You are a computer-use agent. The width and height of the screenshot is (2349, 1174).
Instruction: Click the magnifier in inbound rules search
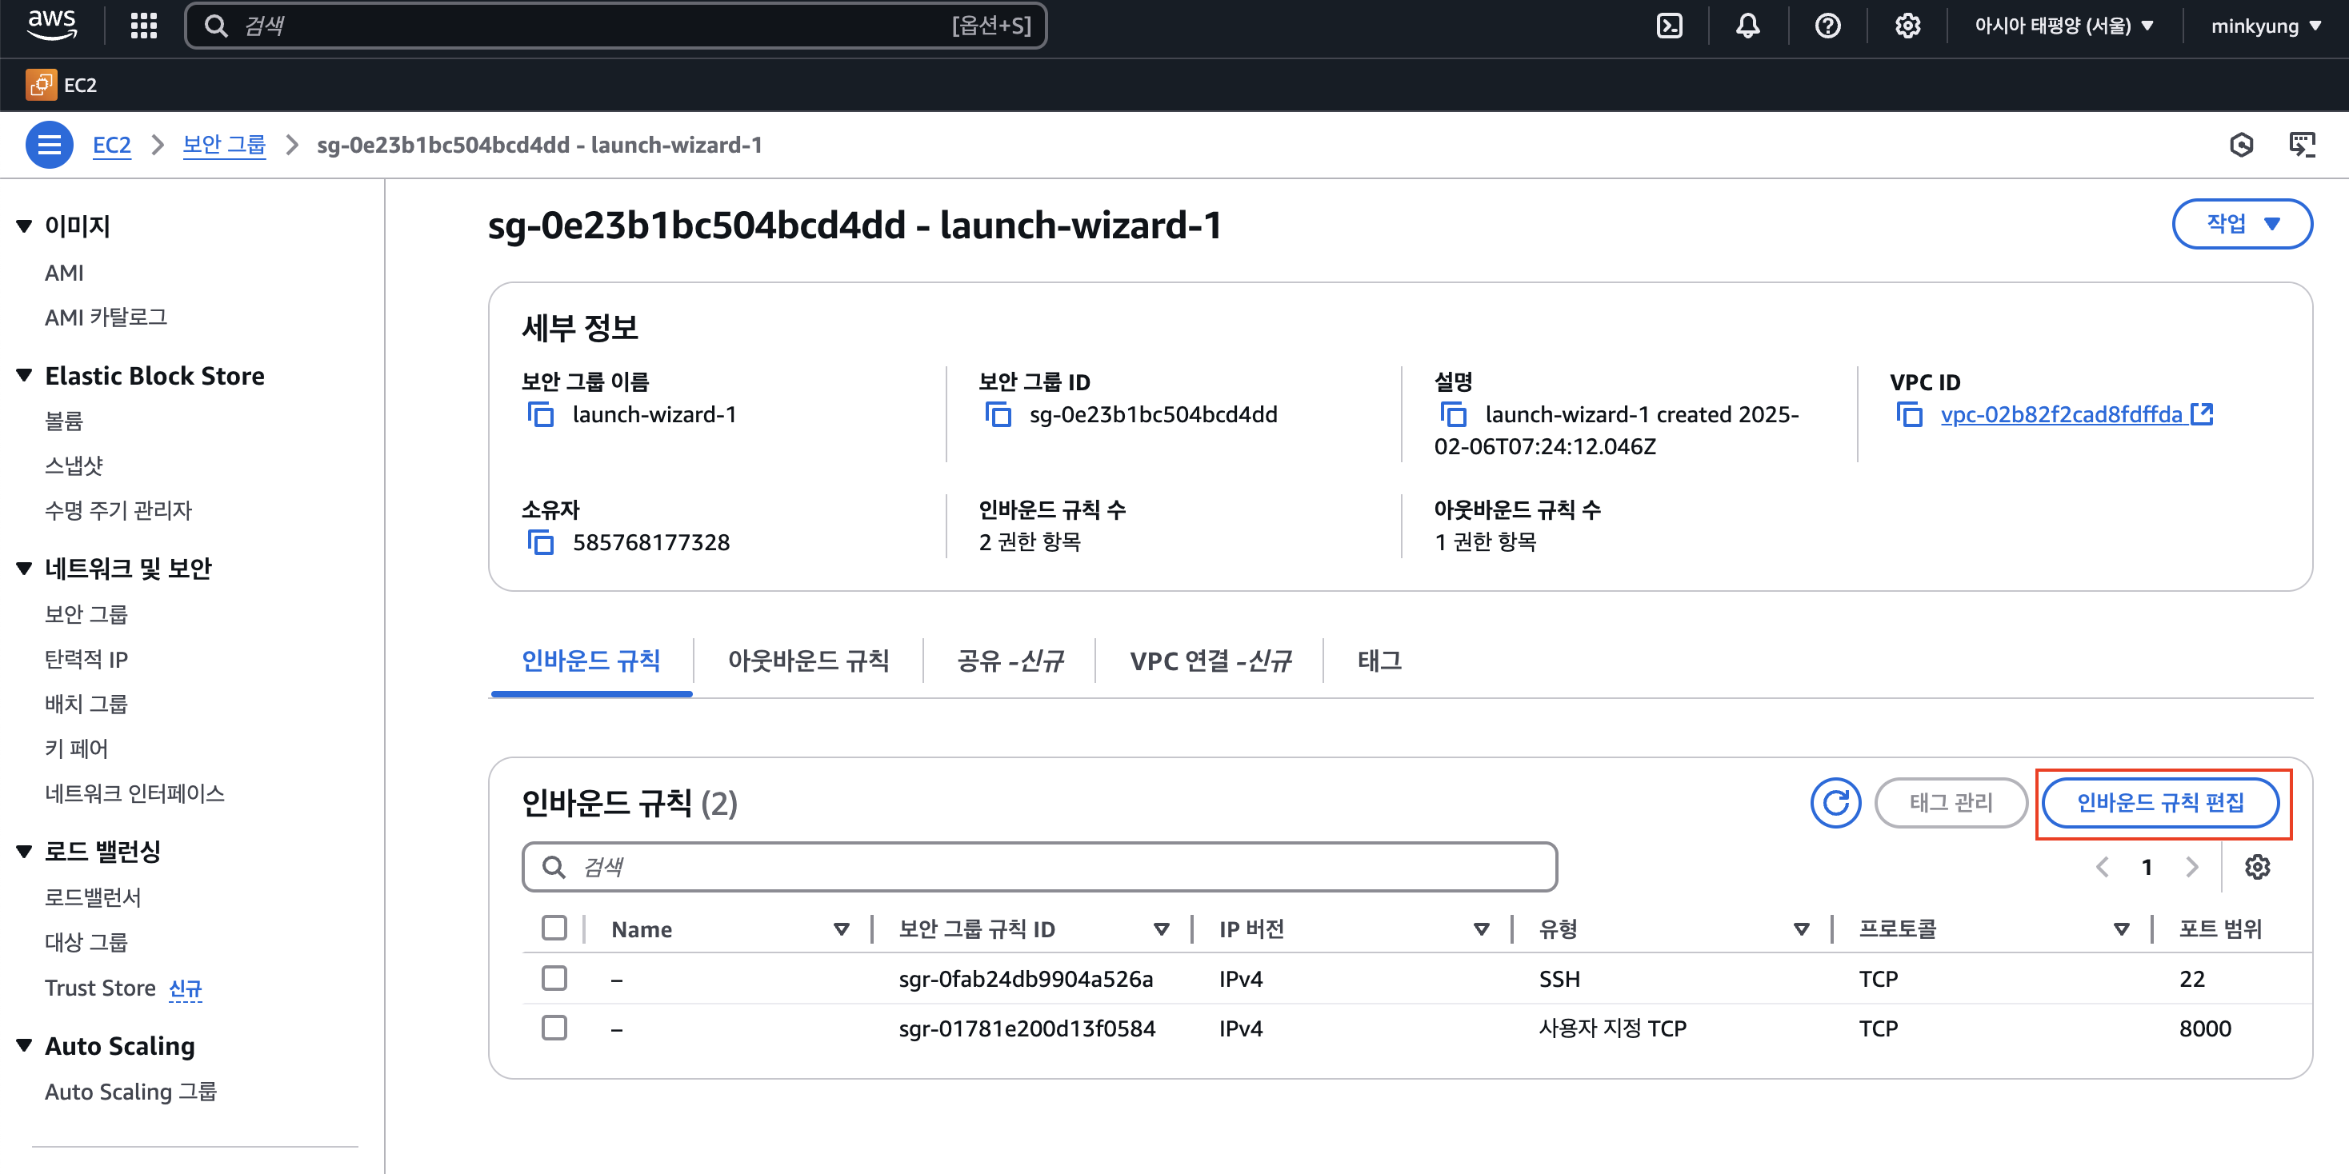554,867
